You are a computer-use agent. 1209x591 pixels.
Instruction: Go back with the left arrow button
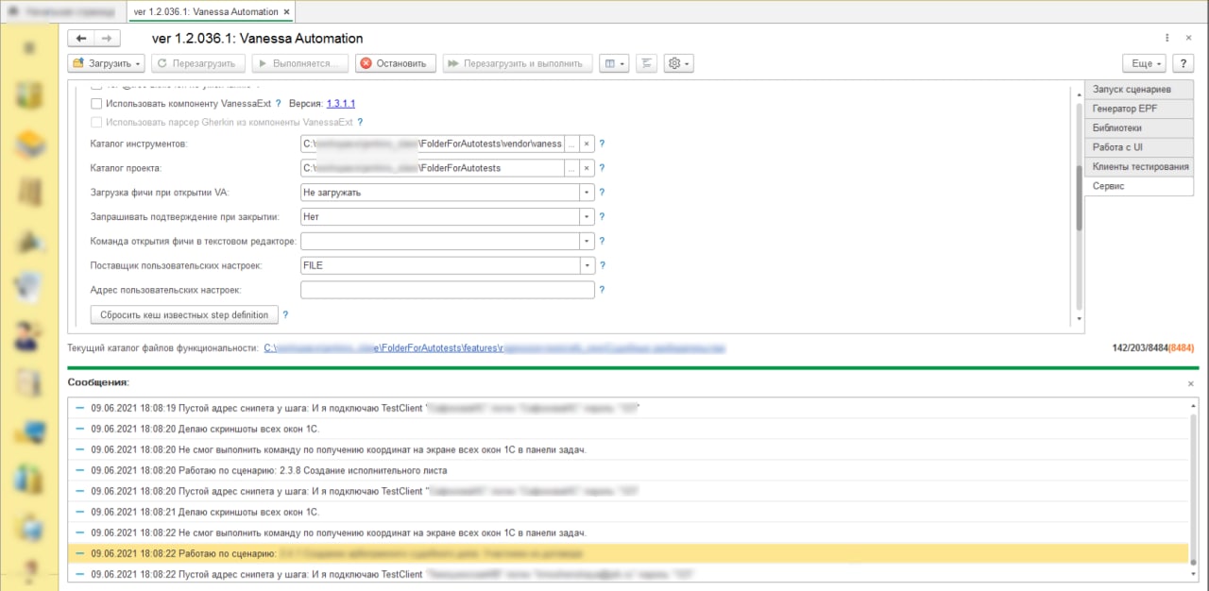pos(81,39)
